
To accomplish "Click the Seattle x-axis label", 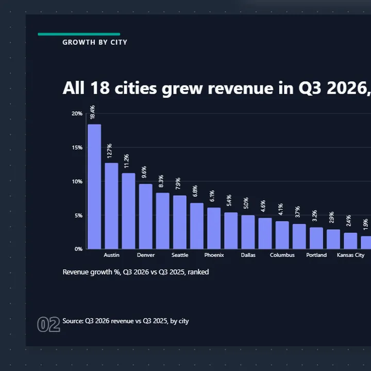I will click(x=180, y=255).
